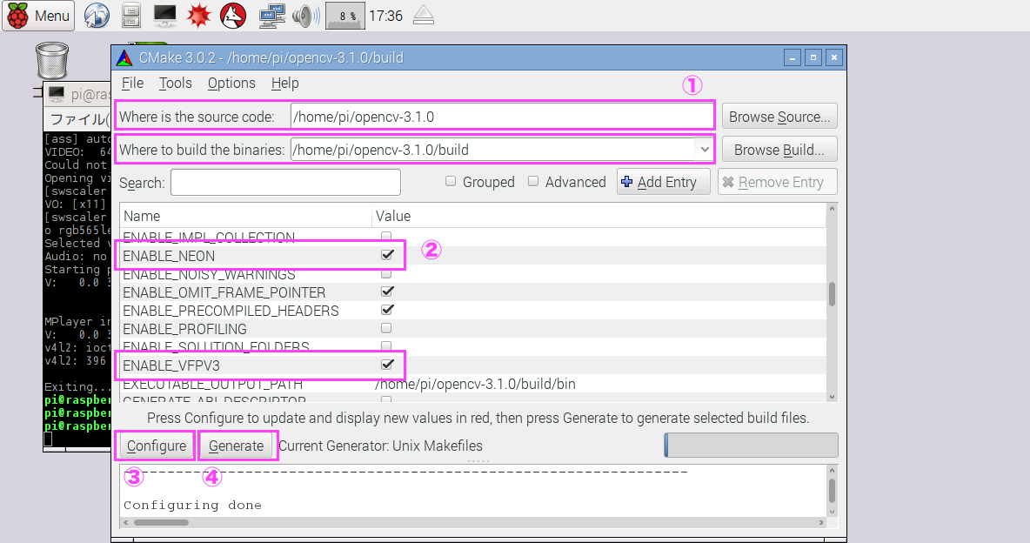This screenshot has height=543, width=1030.
Task: Launch the terminal monitor icon in taskbar
Action: click(x=164, y=16)
